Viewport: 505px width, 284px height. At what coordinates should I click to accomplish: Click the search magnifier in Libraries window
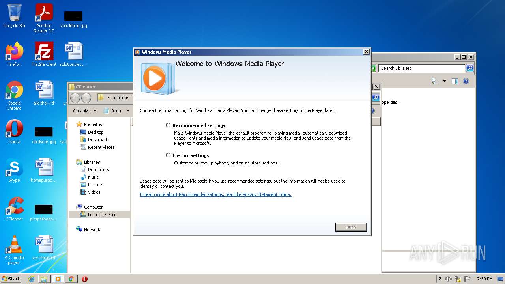[x=469, y=68]
